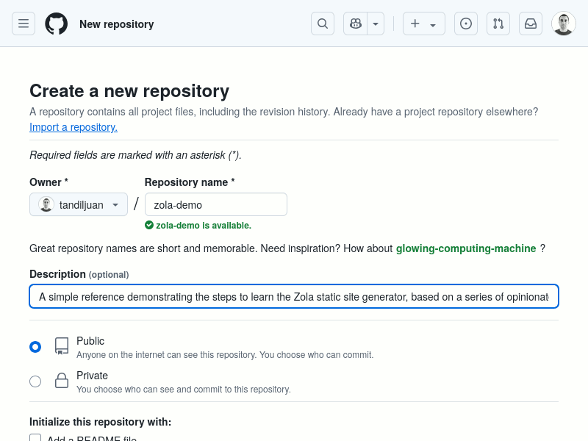Click the 'New repository' header title
Screen dimensions: 588x441
pos(117,24)
